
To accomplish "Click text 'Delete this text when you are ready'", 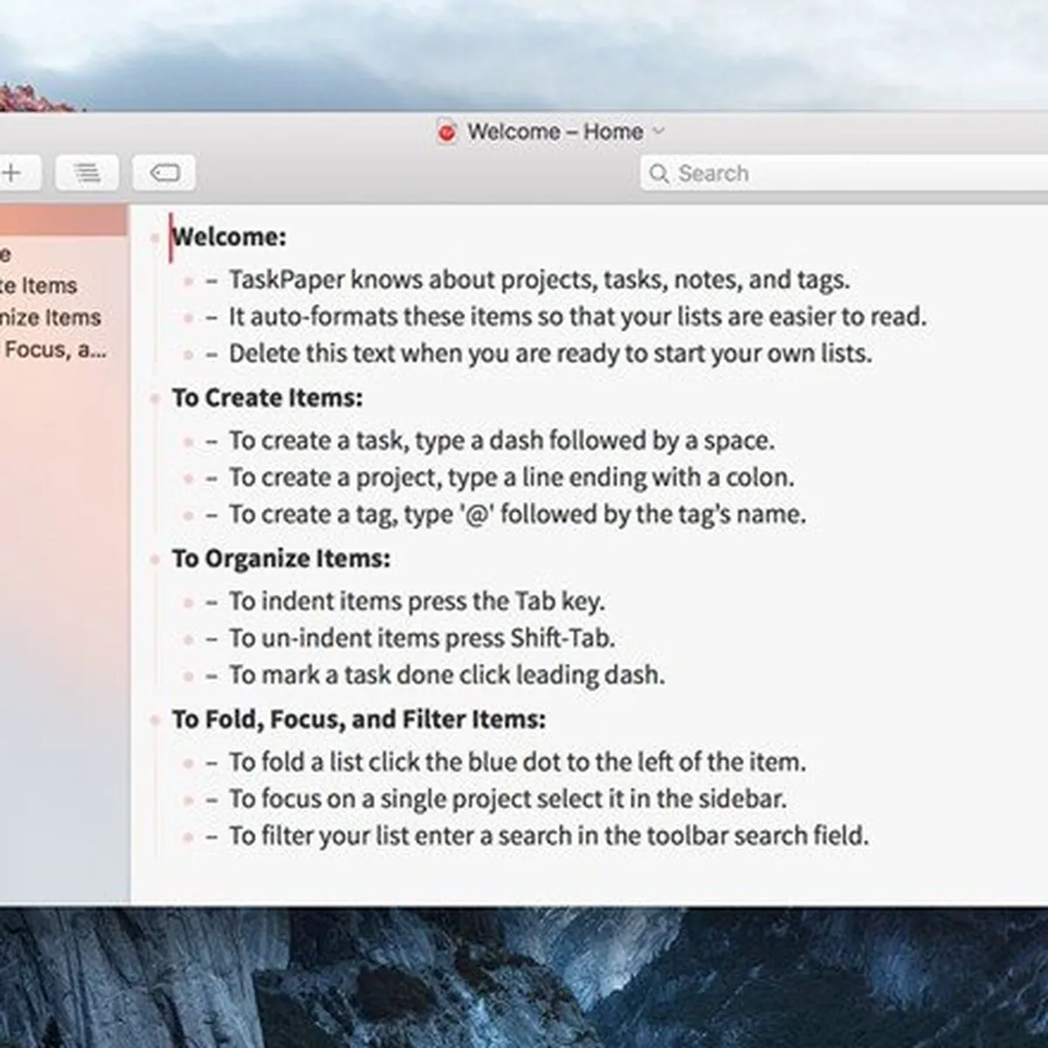I will pos(550,353).
